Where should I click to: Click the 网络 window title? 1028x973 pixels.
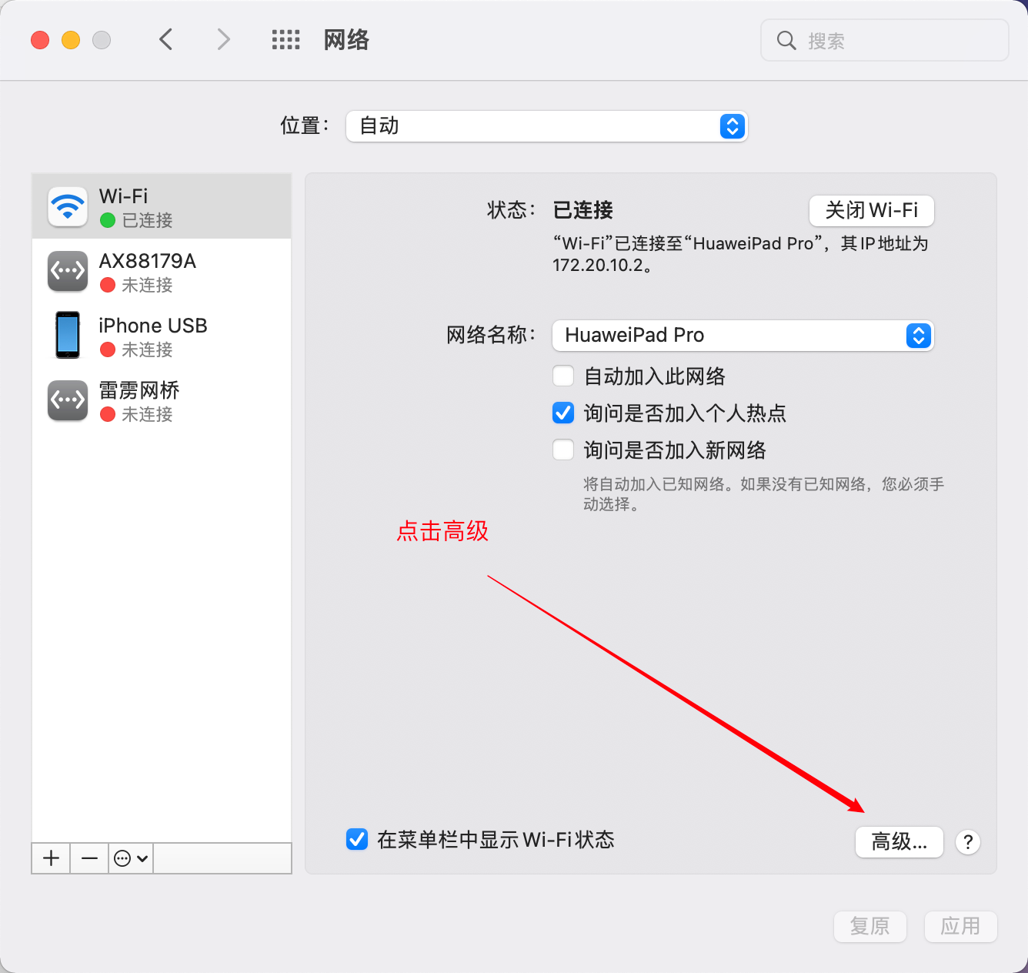click(346, 40)
